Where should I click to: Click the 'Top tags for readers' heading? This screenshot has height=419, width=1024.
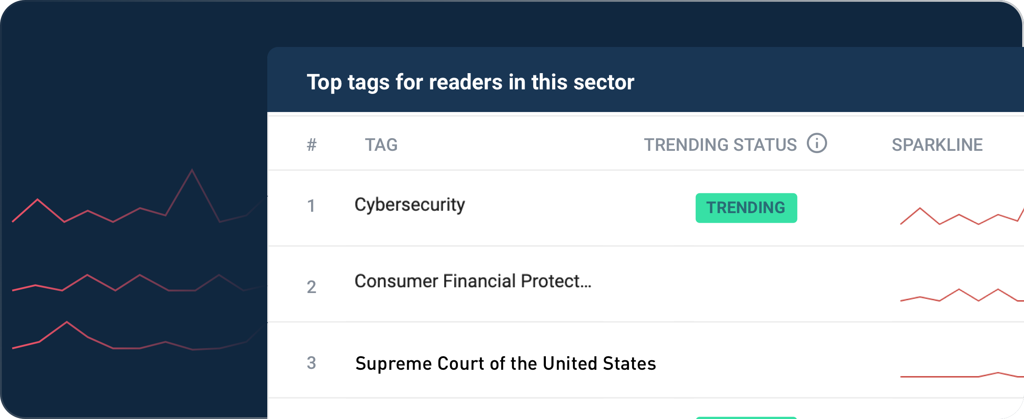click(470, 82)
